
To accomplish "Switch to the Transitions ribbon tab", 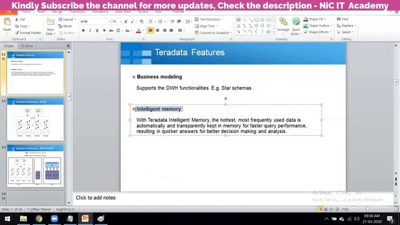I will pyautogui.click(x=77, y=12).
